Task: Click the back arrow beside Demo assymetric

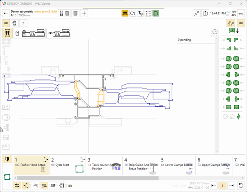Action: pyautogui.click(x=5, y=13)
